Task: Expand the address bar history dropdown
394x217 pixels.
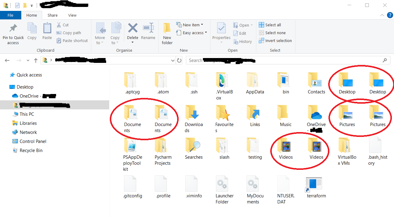Action: (173, 60)
